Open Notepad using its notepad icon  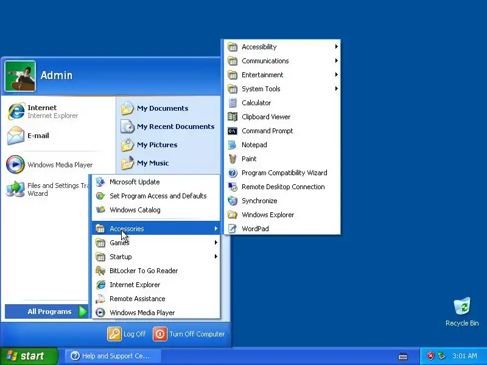click(x=233, y=145)
